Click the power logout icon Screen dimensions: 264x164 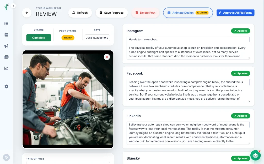6,158
